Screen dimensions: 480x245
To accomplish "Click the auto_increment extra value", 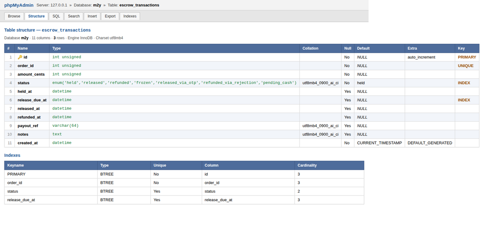I will pos(421,57).
